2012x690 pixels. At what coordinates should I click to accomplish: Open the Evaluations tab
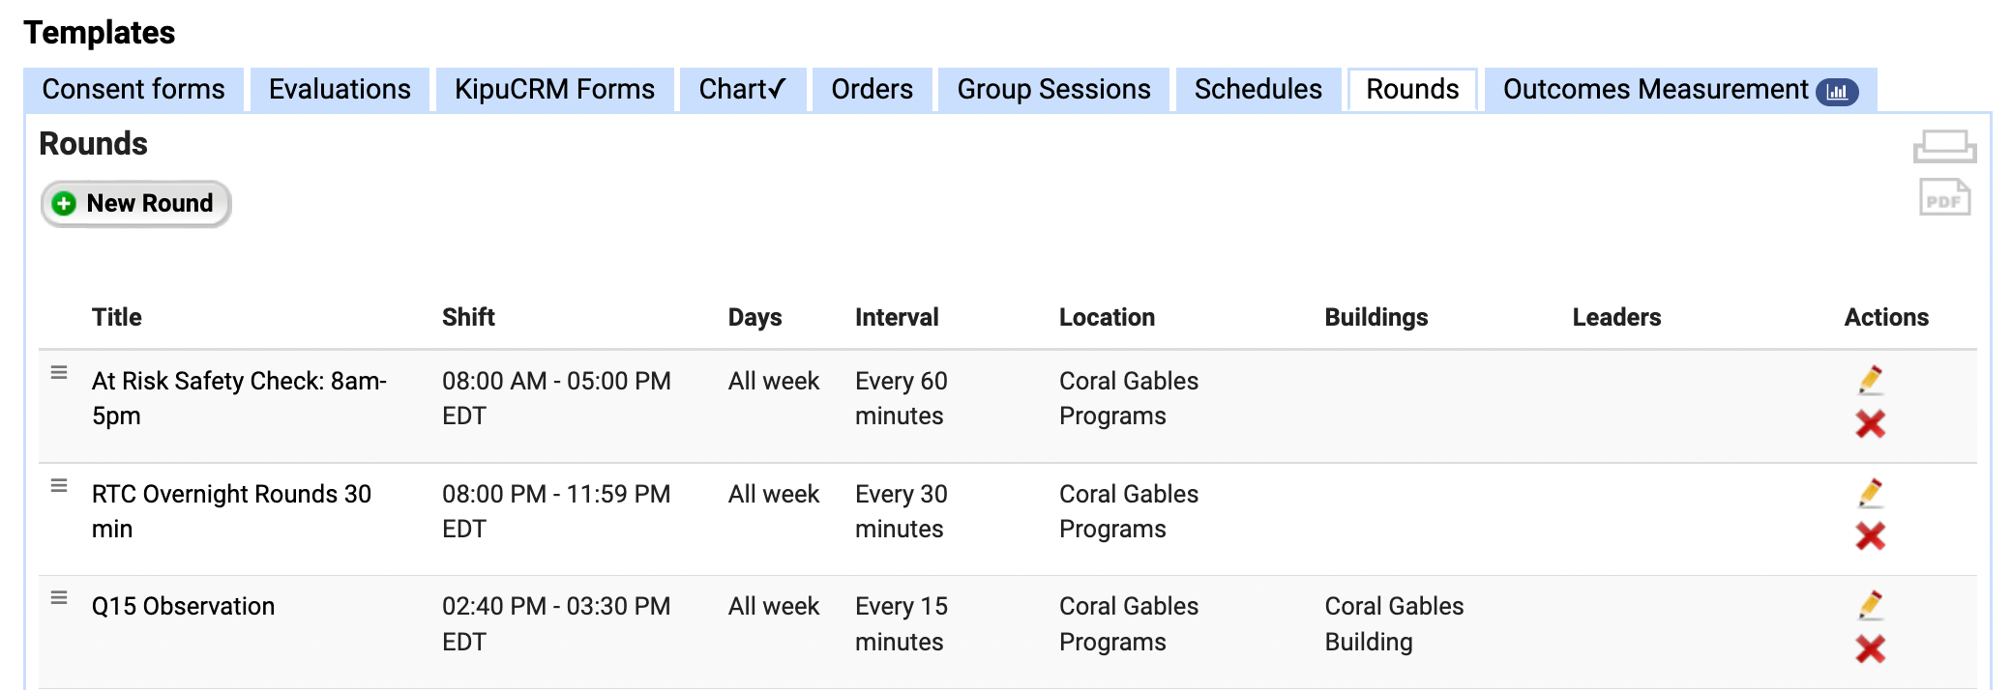coord(340,90)
